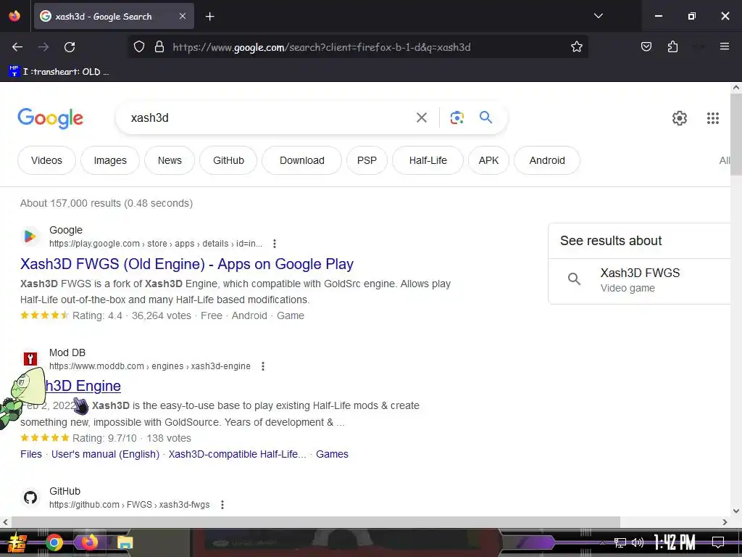
Task: Open a new tab with the plus icon
Action: [209, 17]
